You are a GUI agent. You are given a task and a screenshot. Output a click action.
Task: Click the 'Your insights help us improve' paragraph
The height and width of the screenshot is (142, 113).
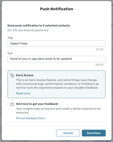click(58, 110)
